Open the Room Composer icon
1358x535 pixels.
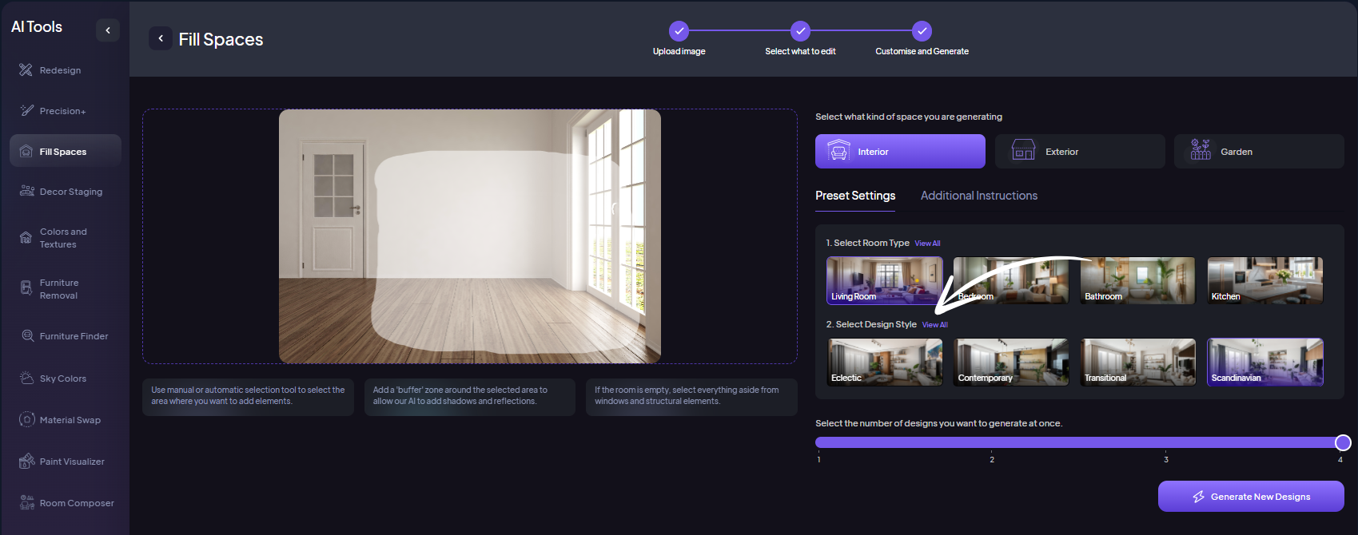26,503
